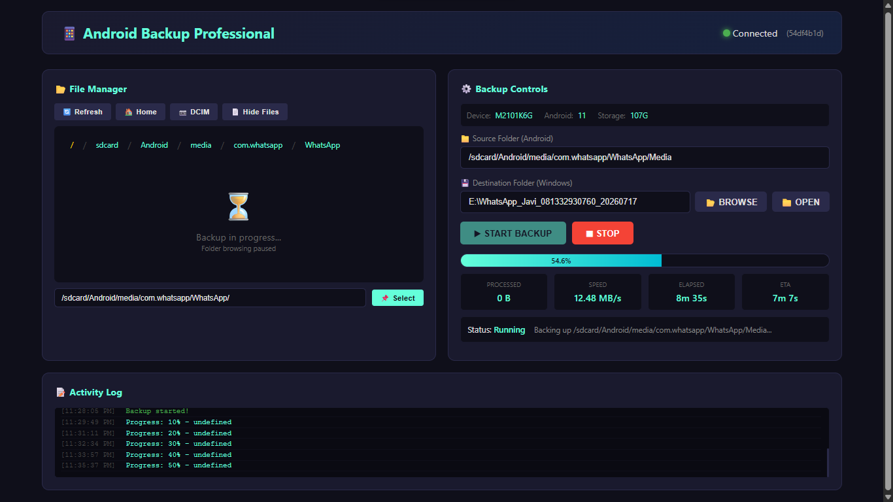This screenshot has height=502, width=893.
Task: Click the gear icon beside Backup Controls
Action: 466,89
